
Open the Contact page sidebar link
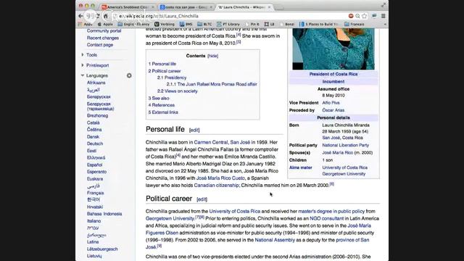tap(100, 45)
